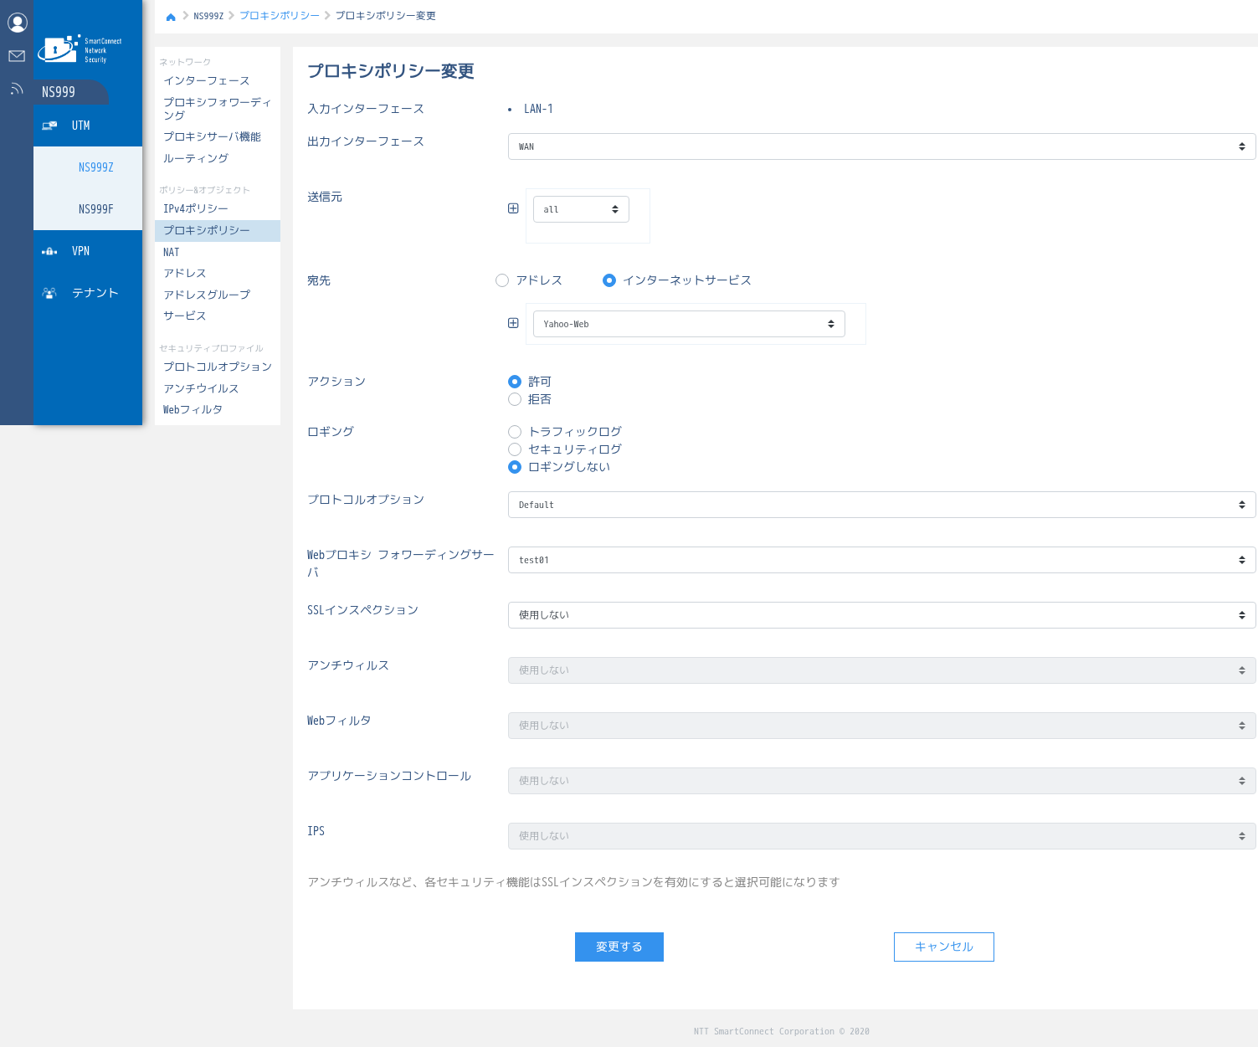Select NS999Z device in sidebar
1258x1047 pixels.
[88, 167]
